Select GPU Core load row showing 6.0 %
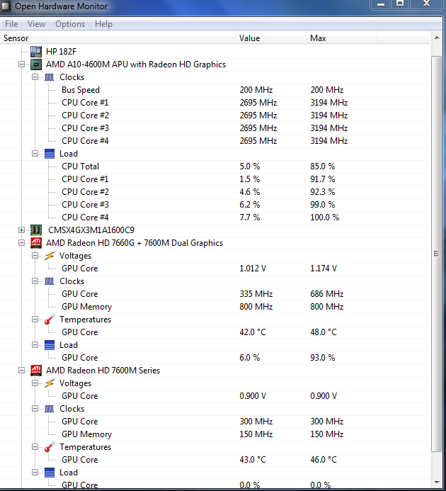 coord(215,358)
